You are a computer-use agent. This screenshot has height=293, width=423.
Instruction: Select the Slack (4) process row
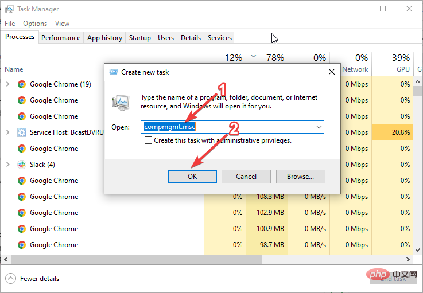click(42, 165)
